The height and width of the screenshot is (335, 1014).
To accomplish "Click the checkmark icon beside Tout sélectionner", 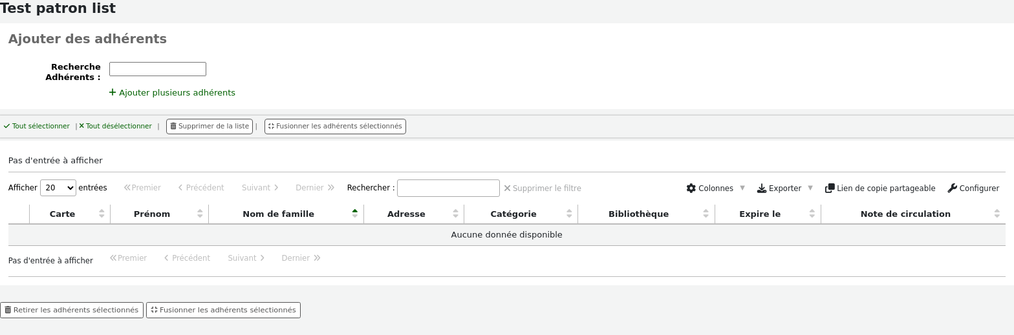I will pyautogui.click(x=6, y=127).
